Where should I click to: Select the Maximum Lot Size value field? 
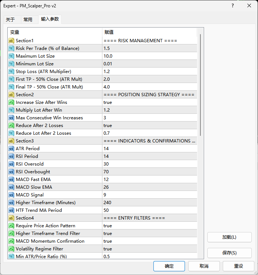(149, 56)
